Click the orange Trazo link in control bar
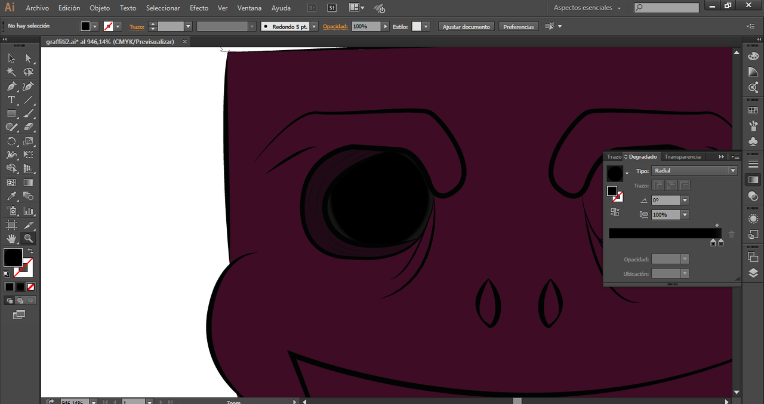 137,27
